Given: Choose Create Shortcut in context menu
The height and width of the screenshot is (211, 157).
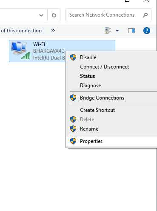Looking at the screenshot, I should pos(111,110).
